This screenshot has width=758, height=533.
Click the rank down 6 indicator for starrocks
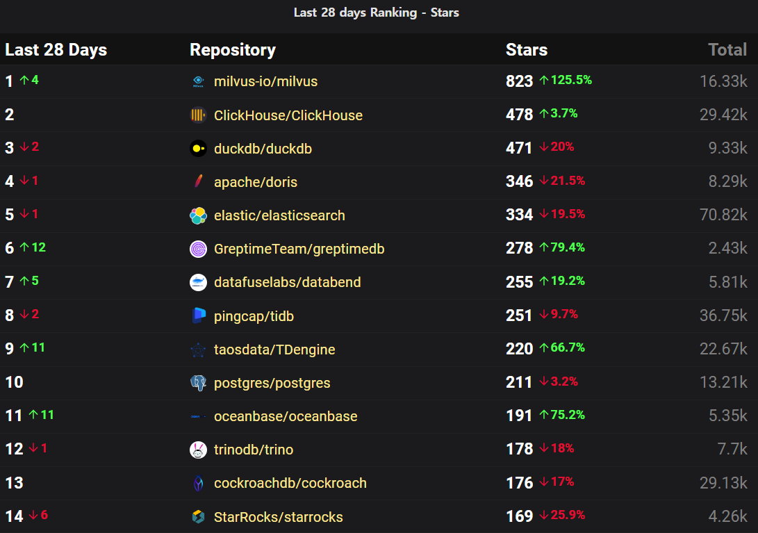38,515
